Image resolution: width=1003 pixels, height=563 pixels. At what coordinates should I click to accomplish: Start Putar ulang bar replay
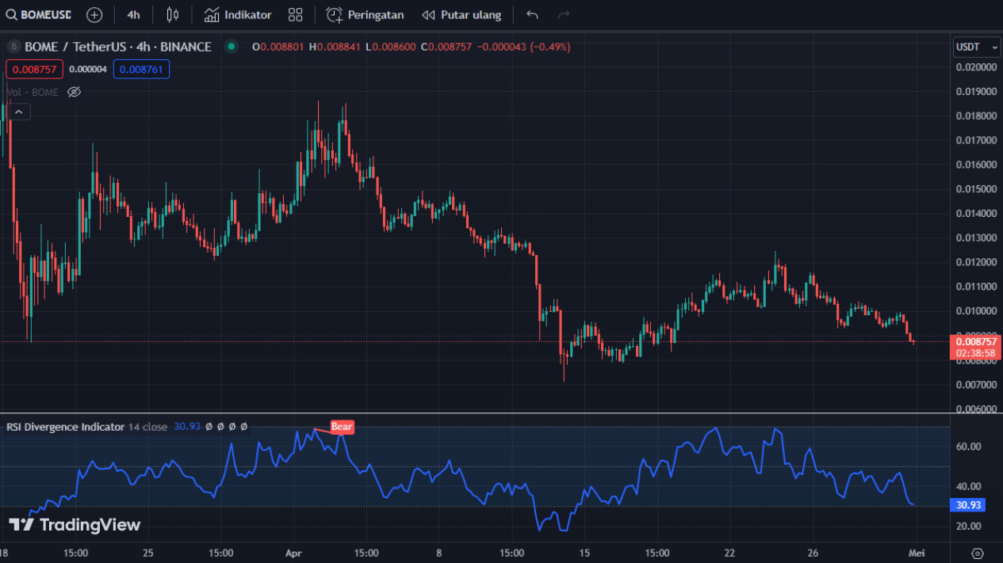pyautogui.click(x=461, y=15)
